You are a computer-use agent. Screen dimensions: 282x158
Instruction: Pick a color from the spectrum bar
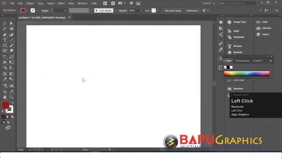(x=247, y=74)
